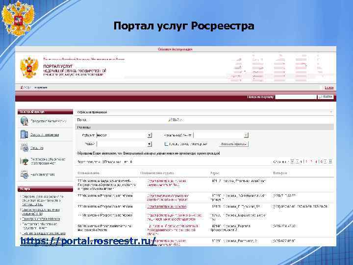The height and width of the screenshot is (265, 353).
Task: Go to first page using pagination icon
Action: (292, 161)
